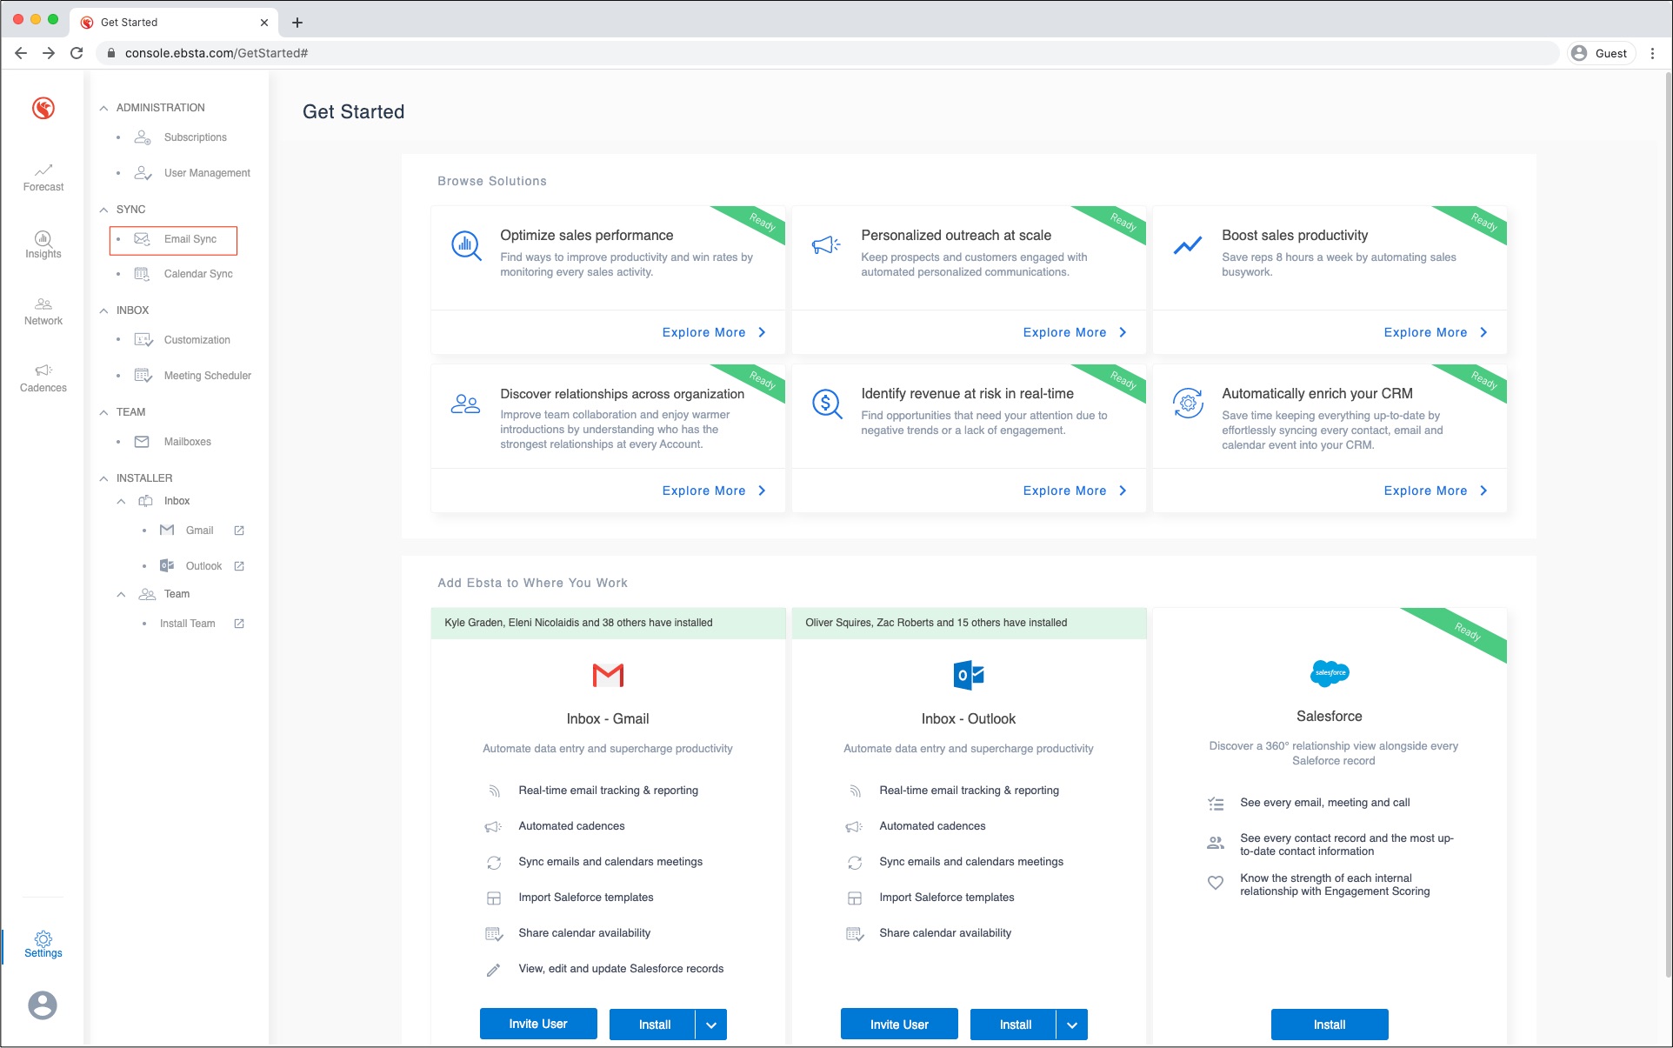Viewport: 1673px width, 1048px height.
Task: Collapse the Installer Inbox subtree
Action: 121,501
